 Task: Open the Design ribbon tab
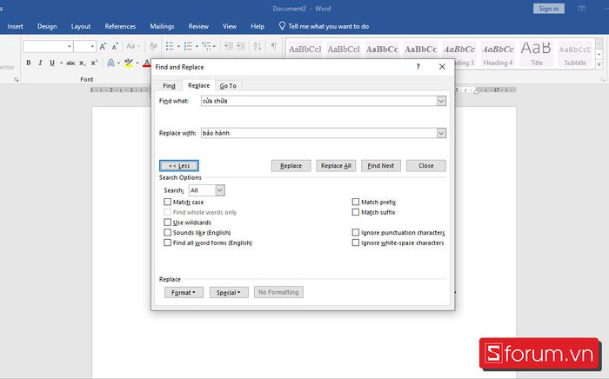pyautogui.click(x=47, y=26)
